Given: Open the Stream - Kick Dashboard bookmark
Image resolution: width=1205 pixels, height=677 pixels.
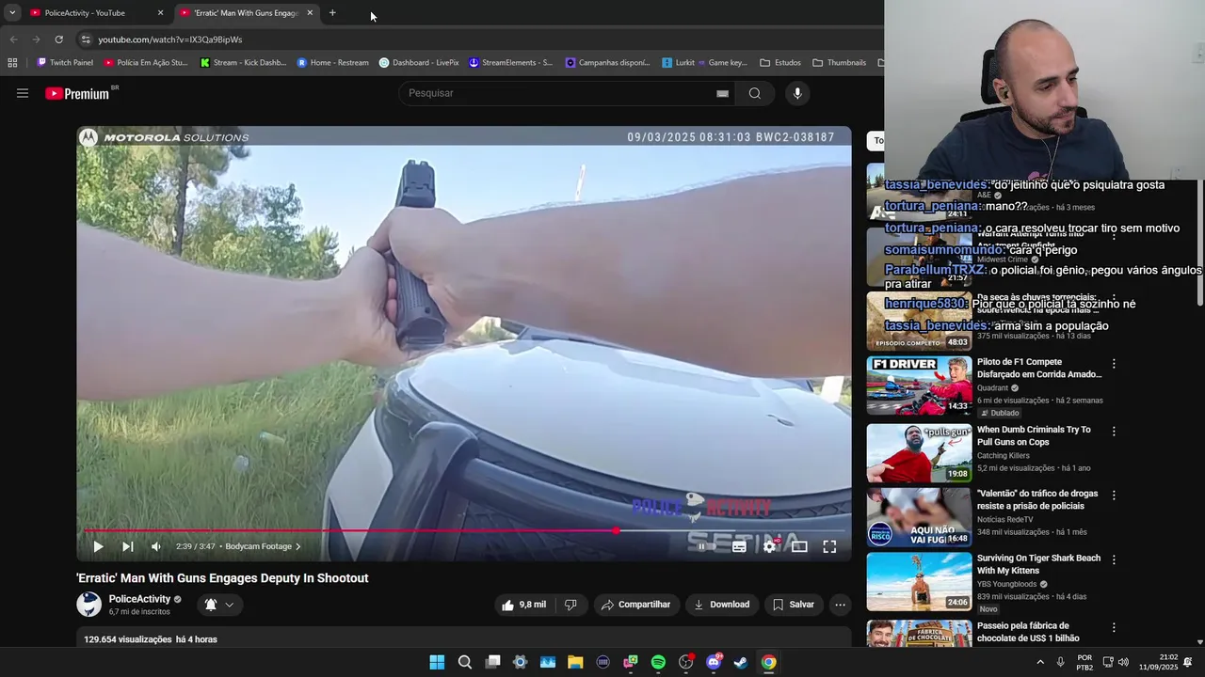Looking at the screenshot, I should [243, 63].
